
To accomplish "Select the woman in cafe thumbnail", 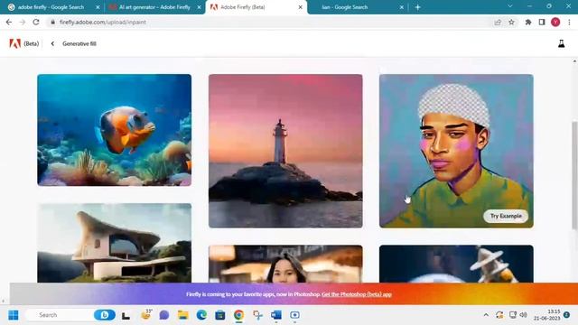I will [285, 265].
